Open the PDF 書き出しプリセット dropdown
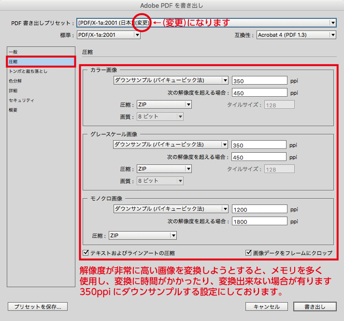The image size is (344, 321). [x=206, y=23]
